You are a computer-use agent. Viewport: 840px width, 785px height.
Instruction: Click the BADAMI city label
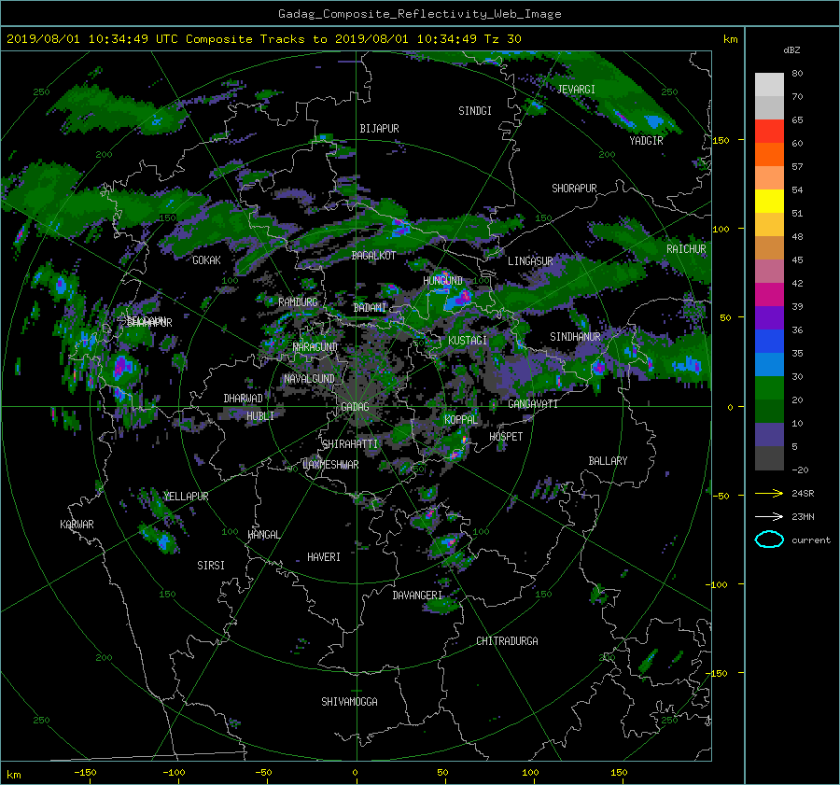click(370, 308)
